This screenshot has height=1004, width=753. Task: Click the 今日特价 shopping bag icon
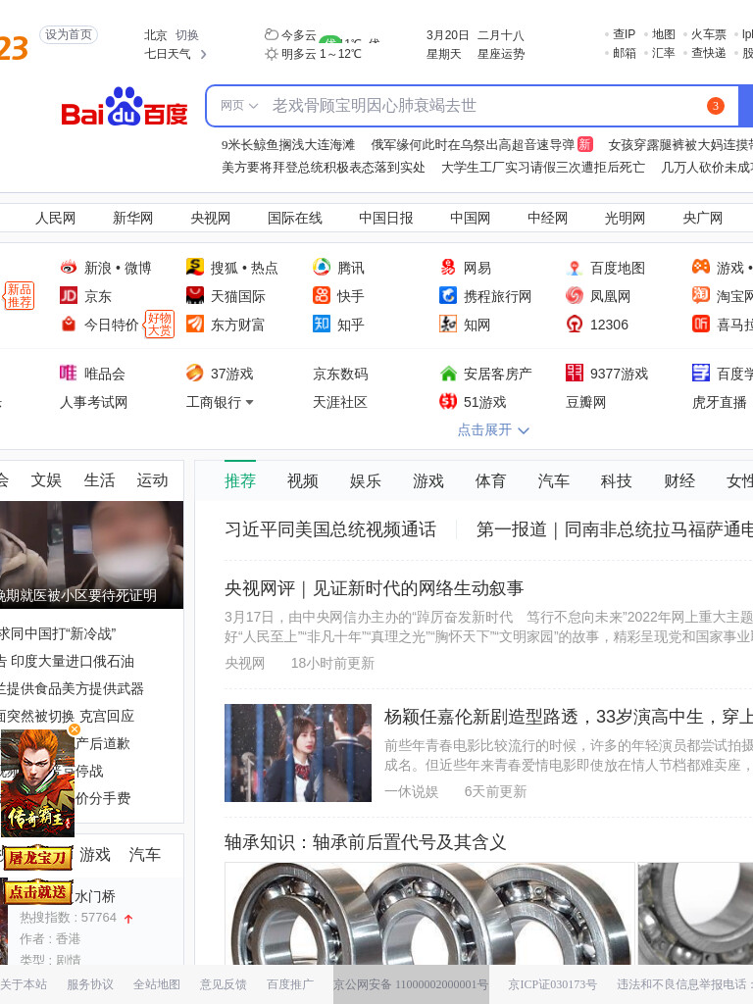[68, 324]
